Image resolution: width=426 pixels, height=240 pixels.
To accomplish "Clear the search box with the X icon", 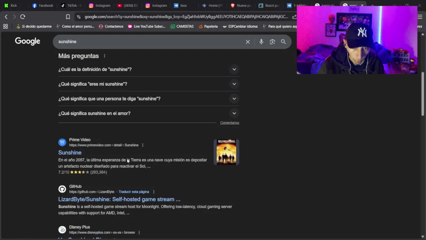I will pos(248,42).
